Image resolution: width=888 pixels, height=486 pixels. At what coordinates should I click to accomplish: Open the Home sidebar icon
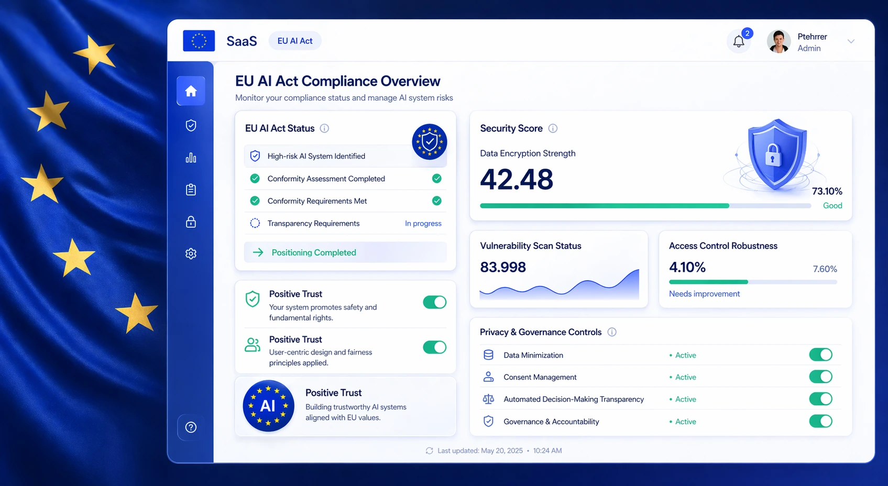[x=191, y=91]
